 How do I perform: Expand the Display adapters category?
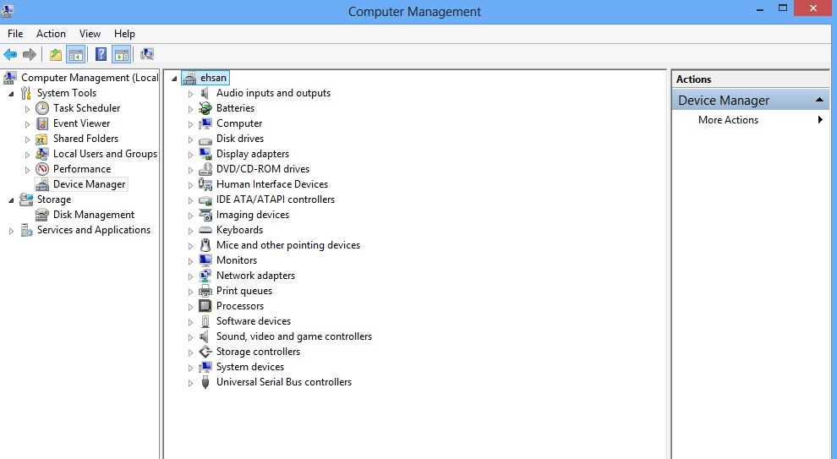click(191, 155)
